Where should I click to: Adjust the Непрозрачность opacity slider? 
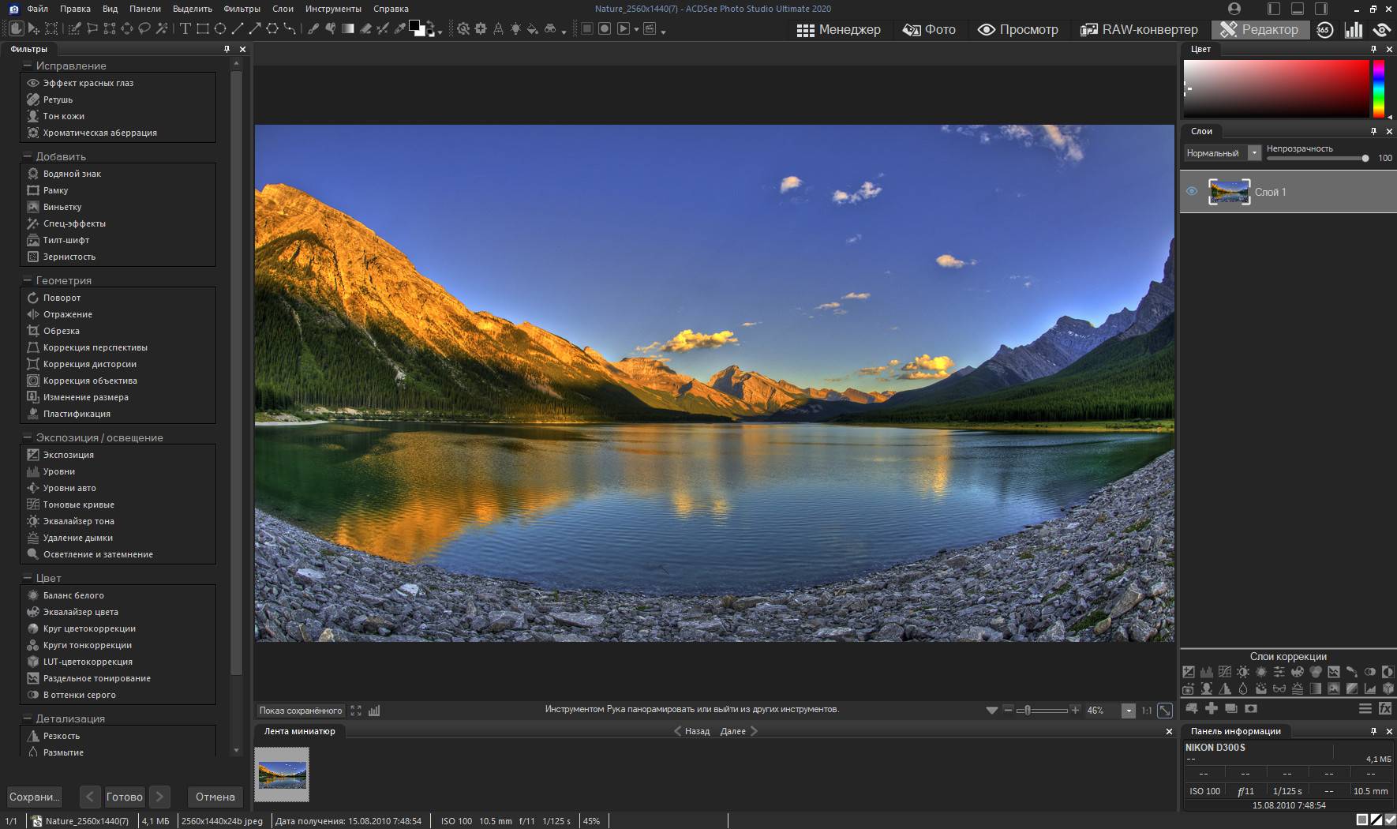pos(1318,158)
